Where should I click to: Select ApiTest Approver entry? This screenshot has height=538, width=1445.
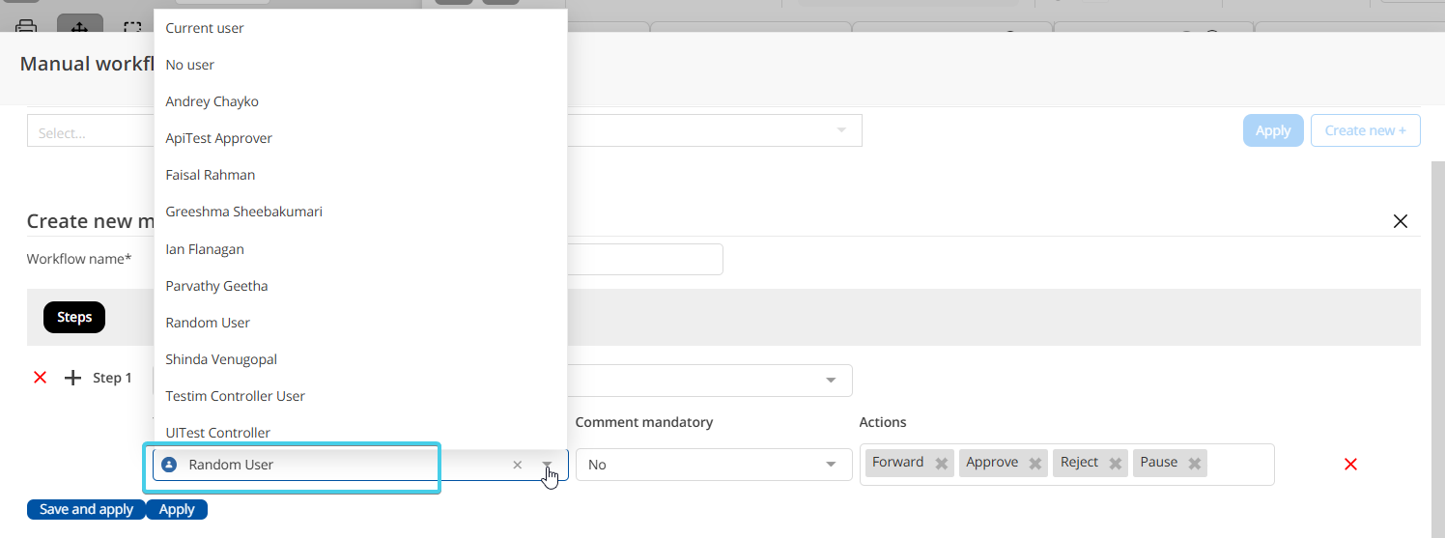pyautogui.click(x=360, y=138)
